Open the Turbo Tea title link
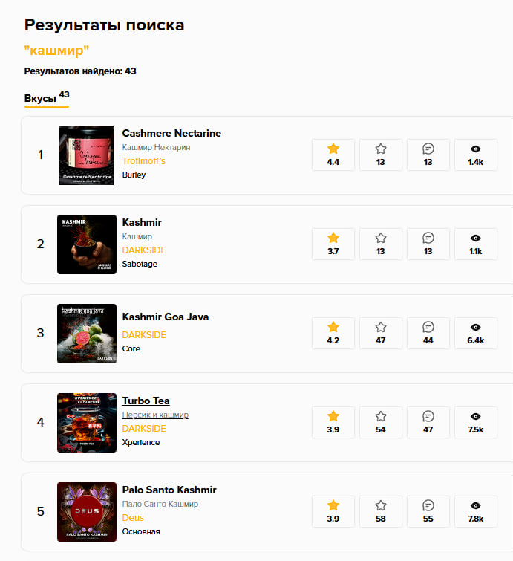This screenshot has width=513, height=561. click(x=146, y=401)
